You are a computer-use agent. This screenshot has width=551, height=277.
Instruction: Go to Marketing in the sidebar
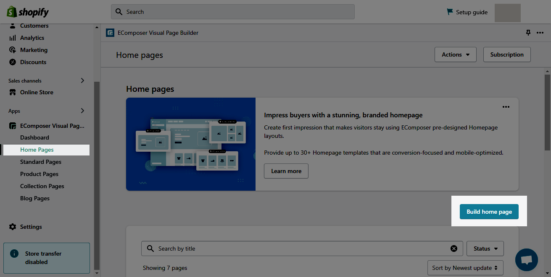pyautogui.click(x=34, y=50)
